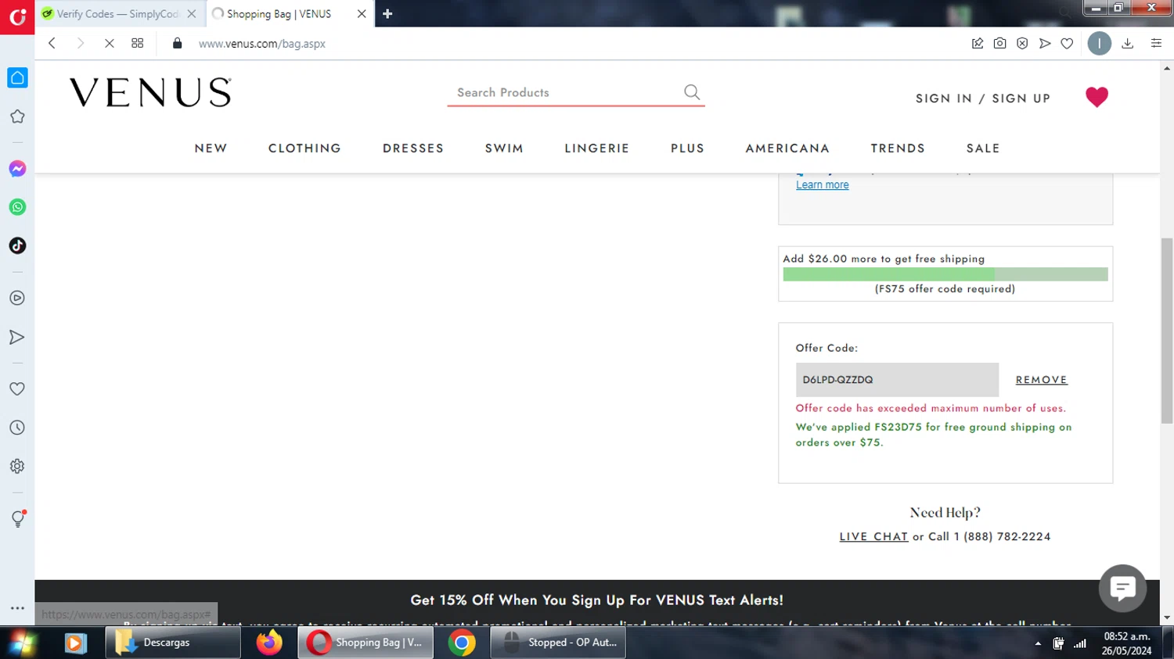Show hidden system tray icons
1174x659 pixels.
pyautogui.click(x=1038, y=643)
